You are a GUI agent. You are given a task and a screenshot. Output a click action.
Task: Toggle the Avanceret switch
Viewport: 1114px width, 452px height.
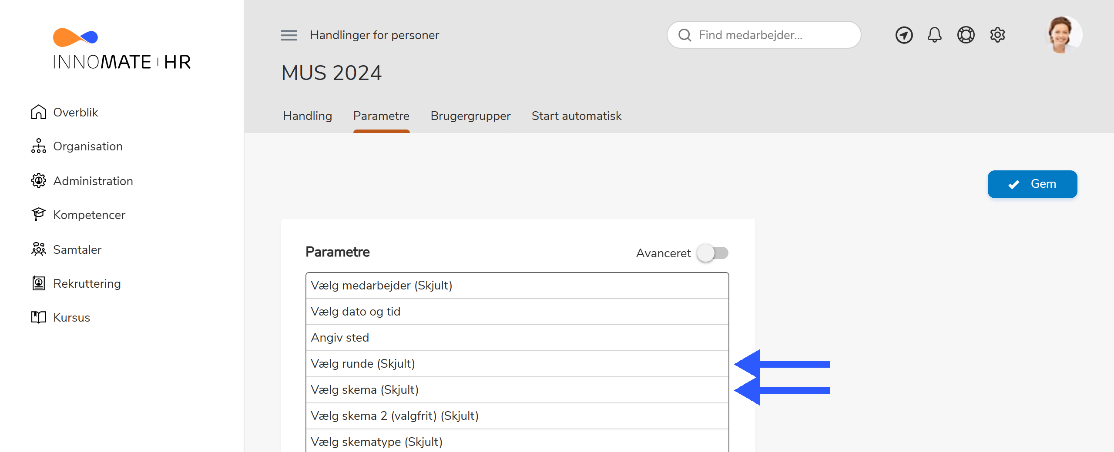point(712,253)
